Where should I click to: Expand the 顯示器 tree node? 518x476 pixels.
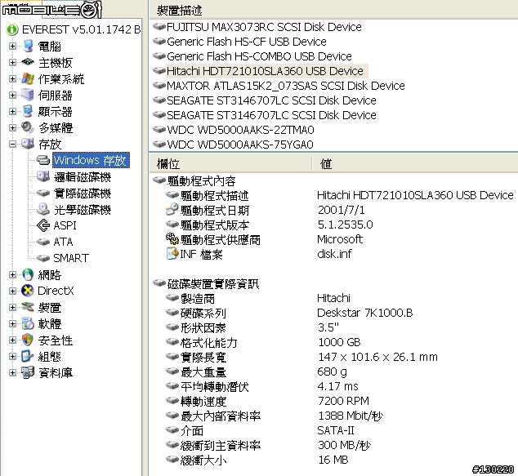click(12, 112)
